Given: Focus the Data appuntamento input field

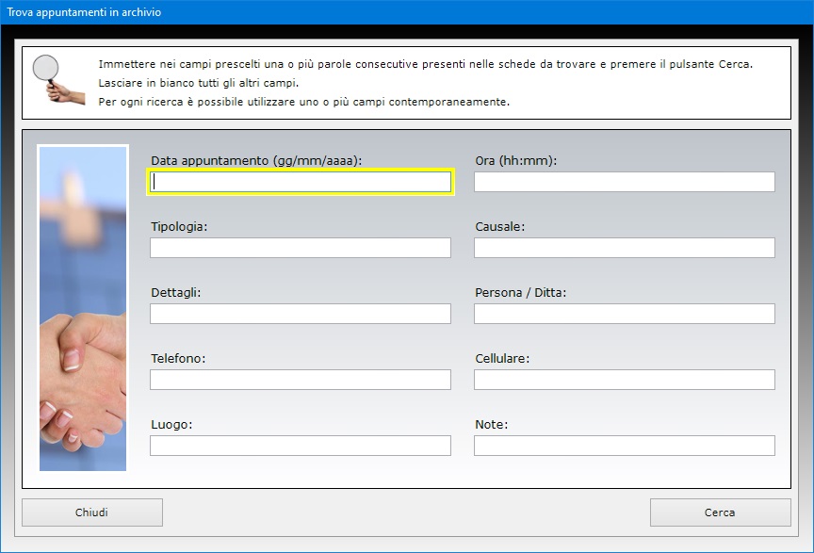Looking at the screenshot, I should 301,182.
